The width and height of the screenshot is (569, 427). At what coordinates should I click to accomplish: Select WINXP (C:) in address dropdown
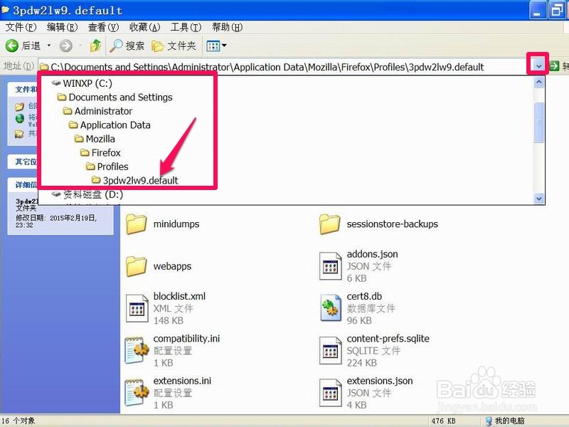click(82, 83)
